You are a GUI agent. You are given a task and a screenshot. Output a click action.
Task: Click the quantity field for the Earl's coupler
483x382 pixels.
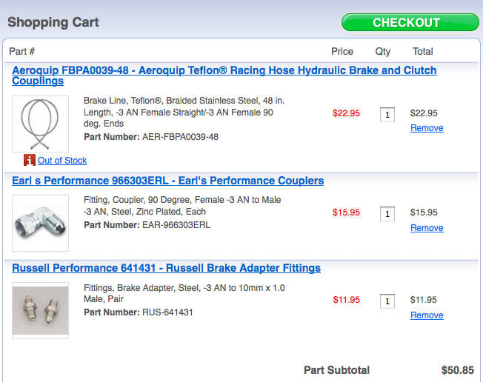(387, 214)
